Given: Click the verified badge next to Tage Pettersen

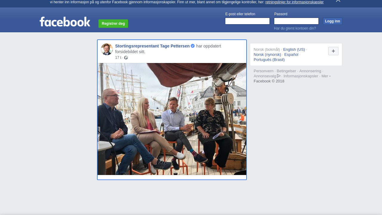Looking at the screenshot, I should [x=193, y=46].
